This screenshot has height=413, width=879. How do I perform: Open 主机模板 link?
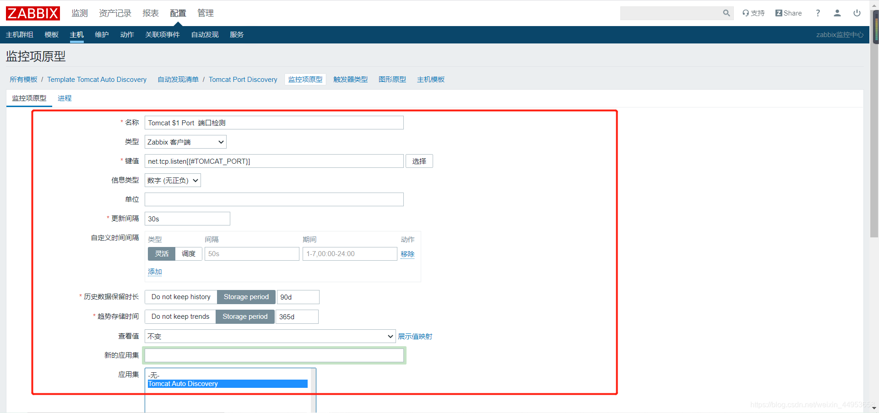431,80
